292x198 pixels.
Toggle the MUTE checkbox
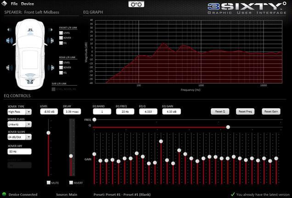click(49, 182)
